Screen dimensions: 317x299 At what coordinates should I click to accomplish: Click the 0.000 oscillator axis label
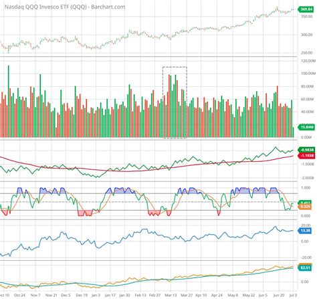pyautogui.click(x=306, y=216)
